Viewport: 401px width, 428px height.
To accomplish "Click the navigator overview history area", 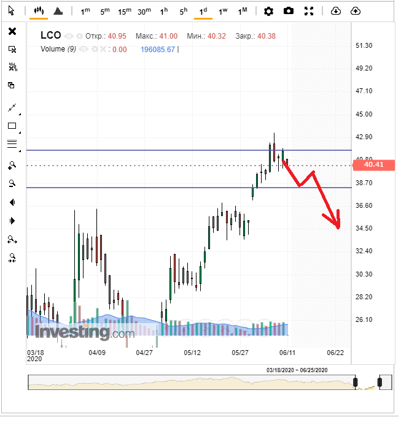I will 192,382.
